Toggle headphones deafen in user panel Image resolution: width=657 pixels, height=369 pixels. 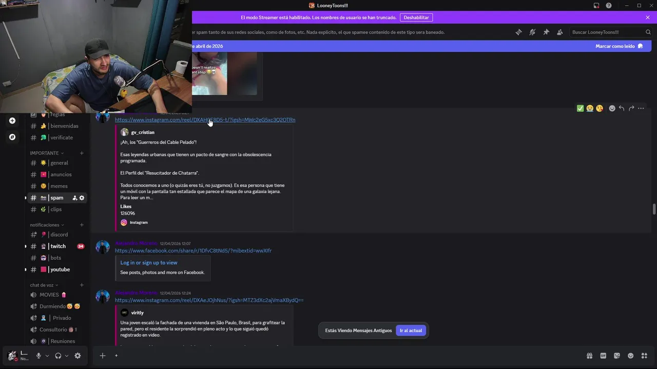click(x=58, y=356)
